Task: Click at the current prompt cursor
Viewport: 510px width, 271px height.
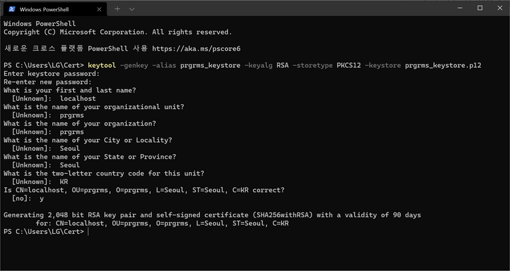Action: [x=88, y=232]
